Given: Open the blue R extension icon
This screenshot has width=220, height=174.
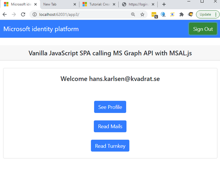Looking at the screenshot, I should (x=172, y=14).
